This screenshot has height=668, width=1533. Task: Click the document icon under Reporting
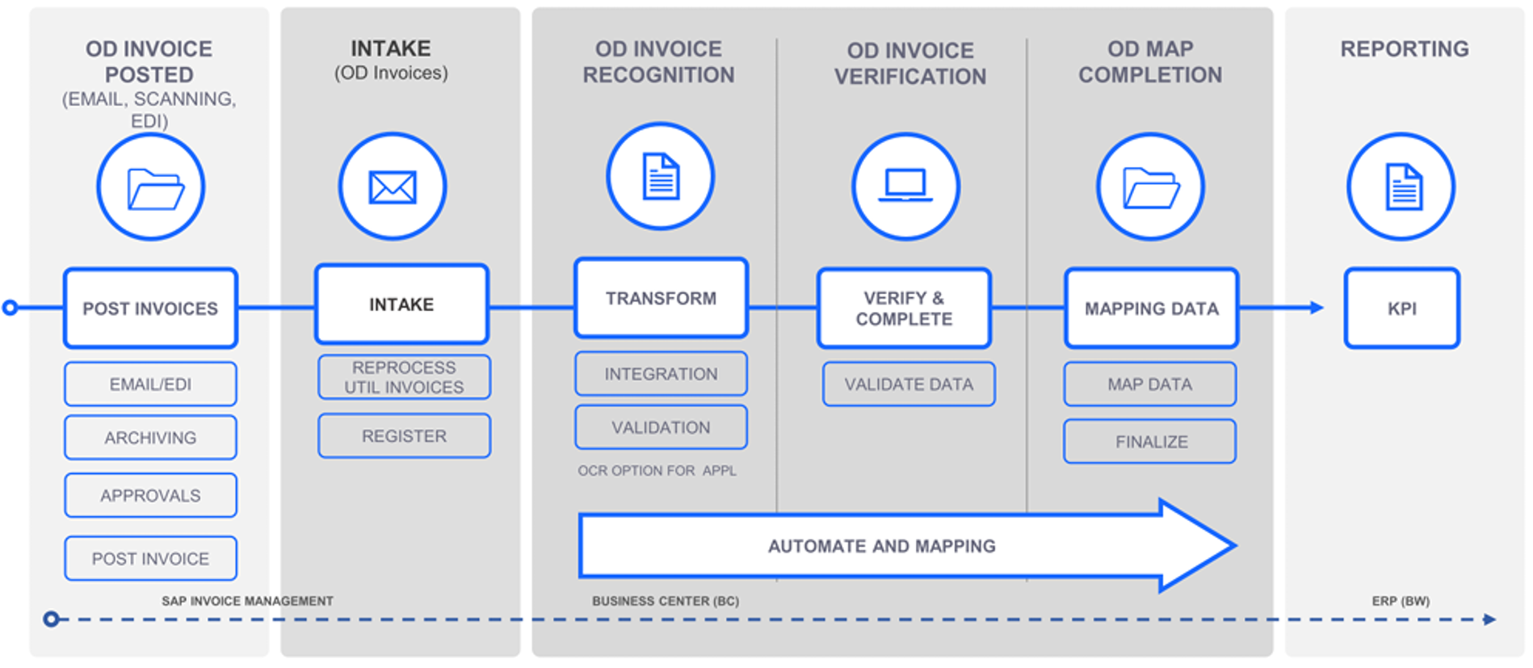point(1401,187)
